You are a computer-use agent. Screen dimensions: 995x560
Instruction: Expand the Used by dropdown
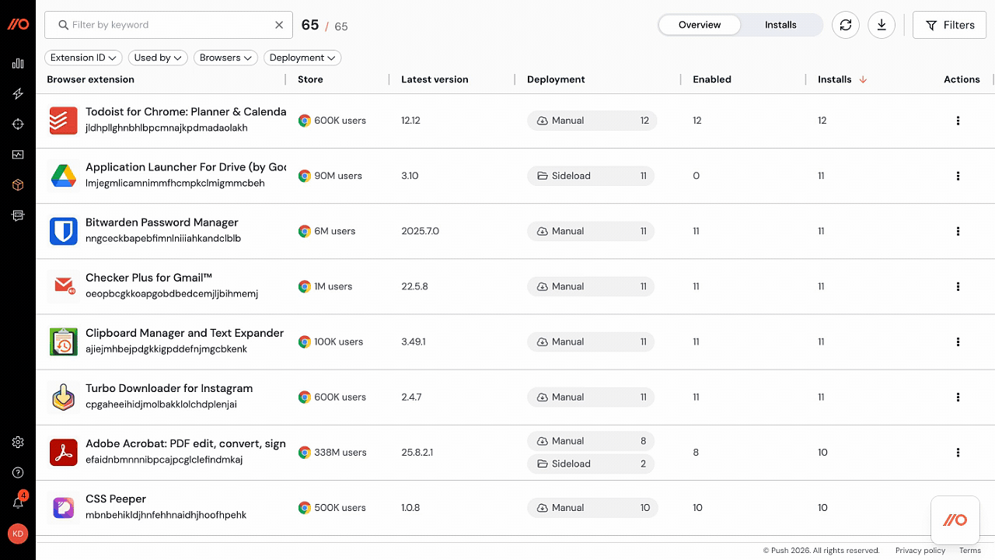pyautogui.click(x=158, y=58)
